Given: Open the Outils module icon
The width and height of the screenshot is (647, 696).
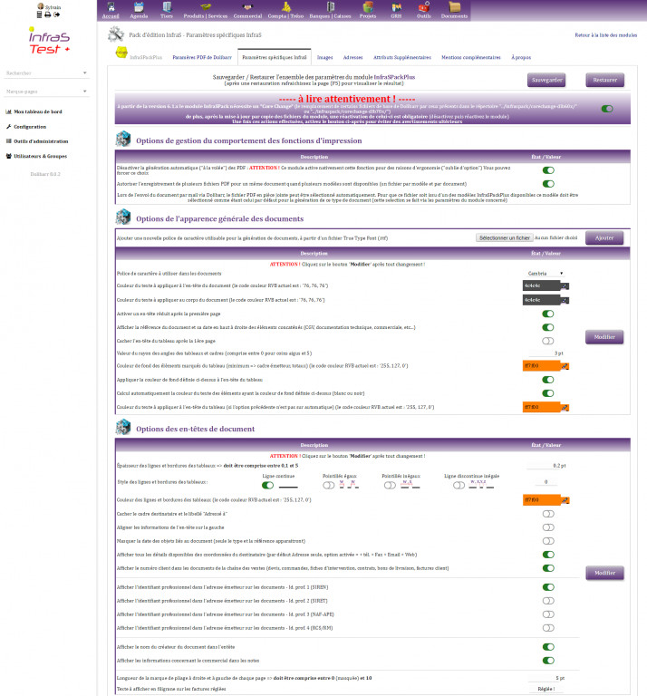Looking at the screenshot, I should click(x=424, y=7).
